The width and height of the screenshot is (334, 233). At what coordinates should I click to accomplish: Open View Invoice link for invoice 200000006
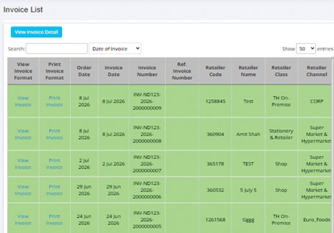tap(23, 190)
